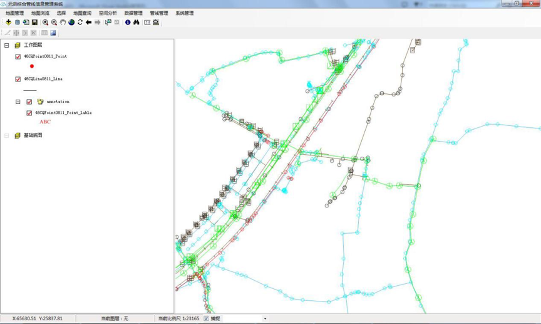Click the yellow Add Data plus icon

pos(8,23)
